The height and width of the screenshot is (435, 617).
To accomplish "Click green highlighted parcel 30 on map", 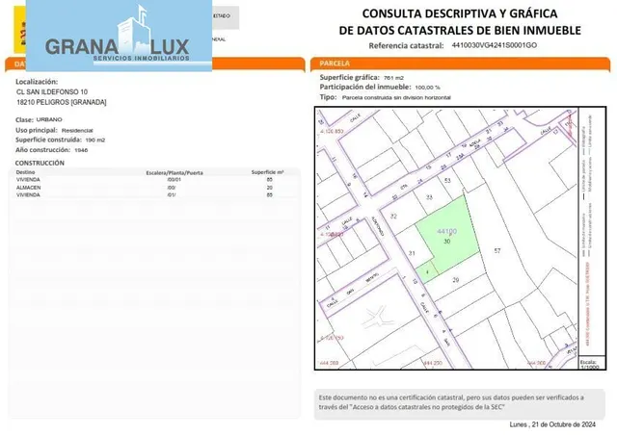I will pyautogui.click(x=447, y=238).
